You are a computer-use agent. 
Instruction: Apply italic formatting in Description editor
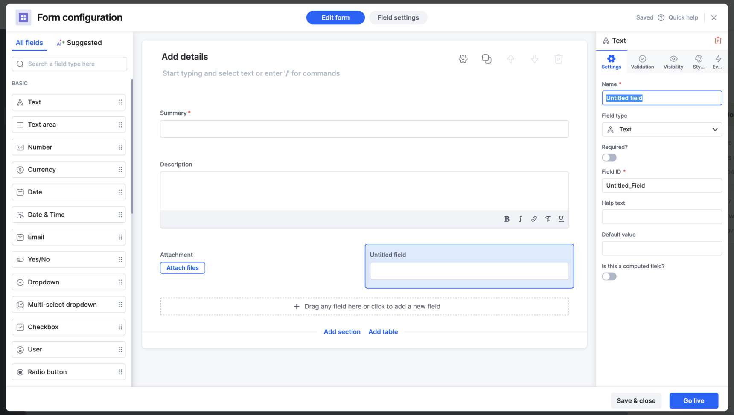click(x=520, y=219)
